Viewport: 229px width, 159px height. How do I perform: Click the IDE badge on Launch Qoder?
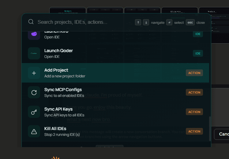tap(198, 53)
